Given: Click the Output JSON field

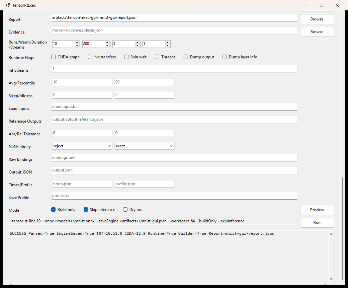Looking at the screenshot, I should click(x=174, y=170).
